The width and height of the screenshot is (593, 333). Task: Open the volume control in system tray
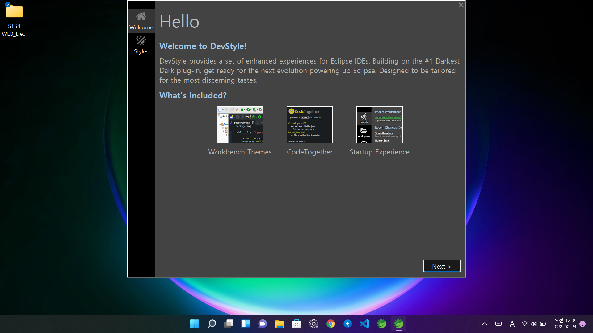533,324
